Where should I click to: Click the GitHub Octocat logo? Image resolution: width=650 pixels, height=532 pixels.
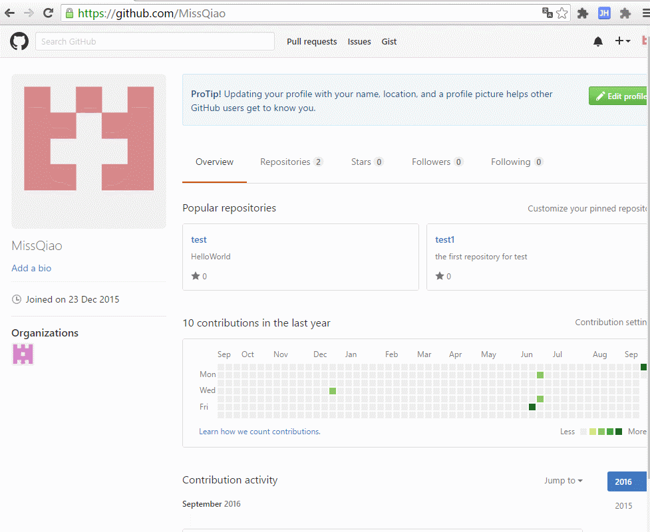(x=19, y=42)
